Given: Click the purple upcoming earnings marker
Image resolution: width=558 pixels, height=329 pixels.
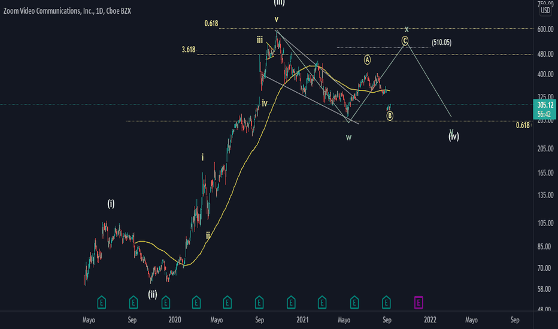Looking at the screenshot, I should (x=418, y=303).
